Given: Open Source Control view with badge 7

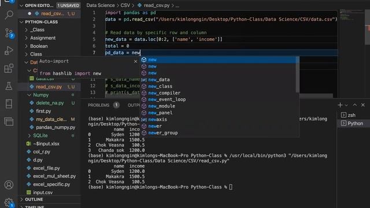Looking at the screenshot, I should point(9,33).
